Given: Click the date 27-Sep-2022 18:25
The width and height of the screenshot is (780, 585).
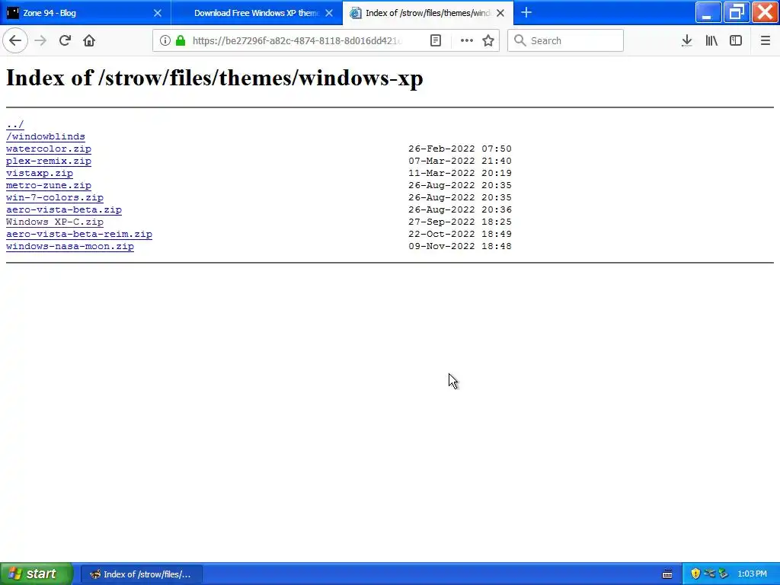Looking at the screenshot, I should click(x=460, y=222).
